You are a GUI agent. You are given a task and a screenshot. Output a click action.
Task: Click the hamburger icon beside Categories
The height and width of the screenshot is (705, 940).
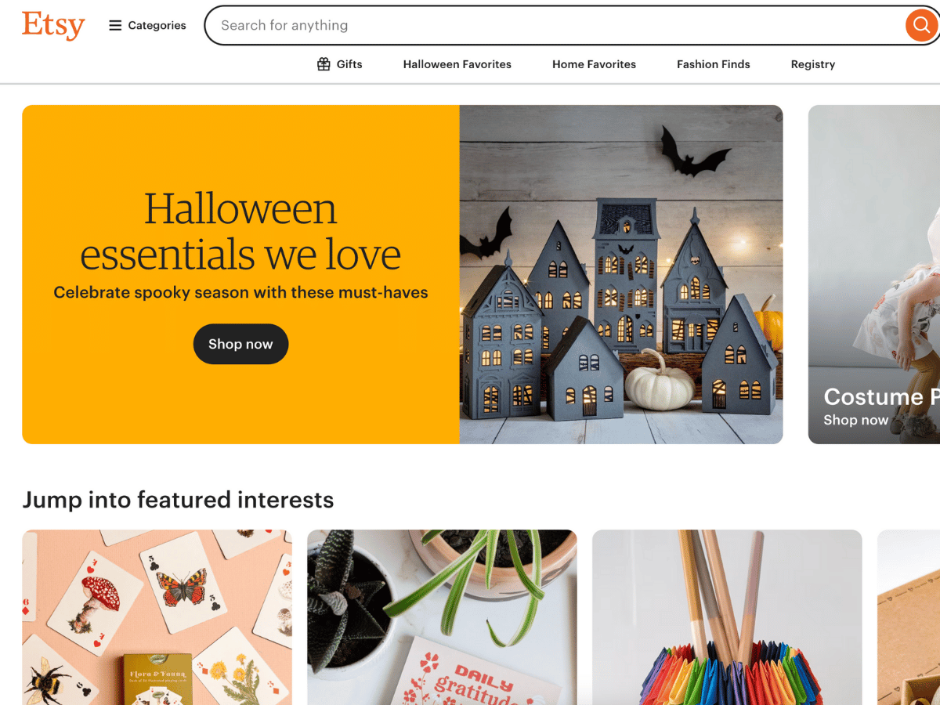pos(115,25)
